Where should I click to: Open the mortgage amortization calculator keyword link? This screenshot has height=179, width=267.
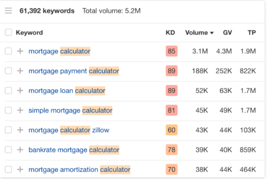79,170
